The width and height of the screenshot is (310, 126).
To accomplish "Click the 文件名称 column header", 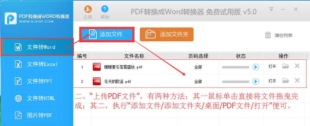I will [x=134, y=56].
